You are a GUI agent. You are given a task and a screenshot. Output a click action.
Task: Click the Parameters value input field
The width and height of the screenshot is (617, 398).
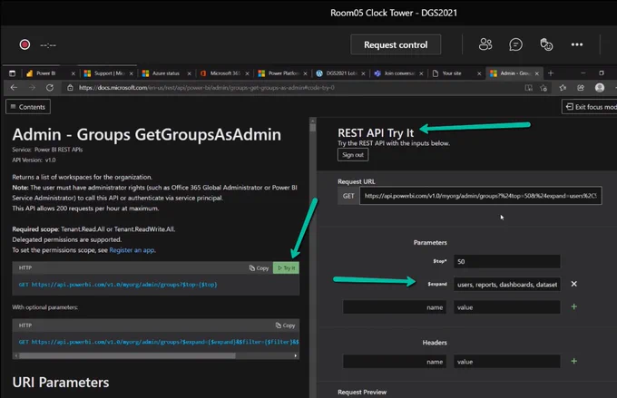click(x=507, y=307)
